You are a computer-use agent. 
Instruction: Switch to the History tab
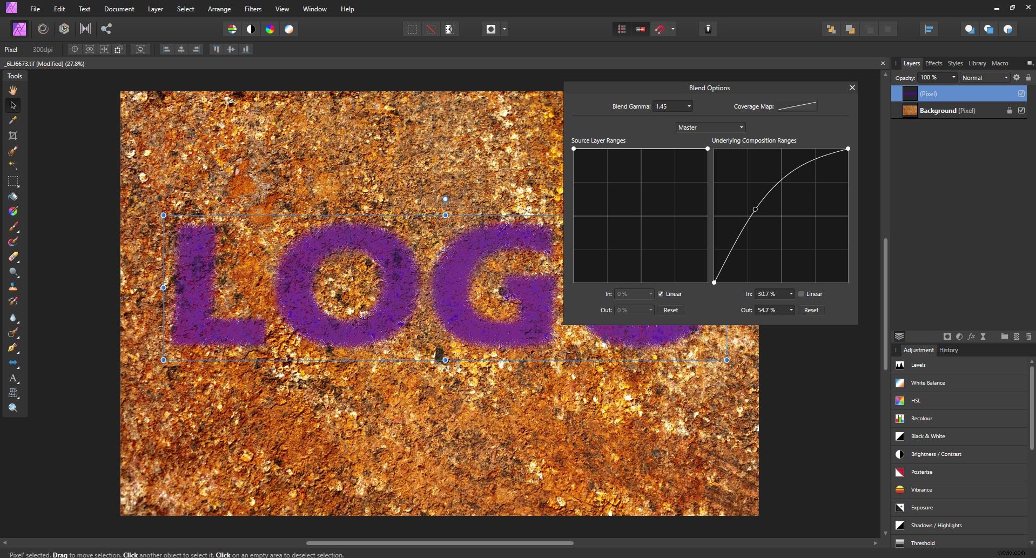[x=948, y=350]
